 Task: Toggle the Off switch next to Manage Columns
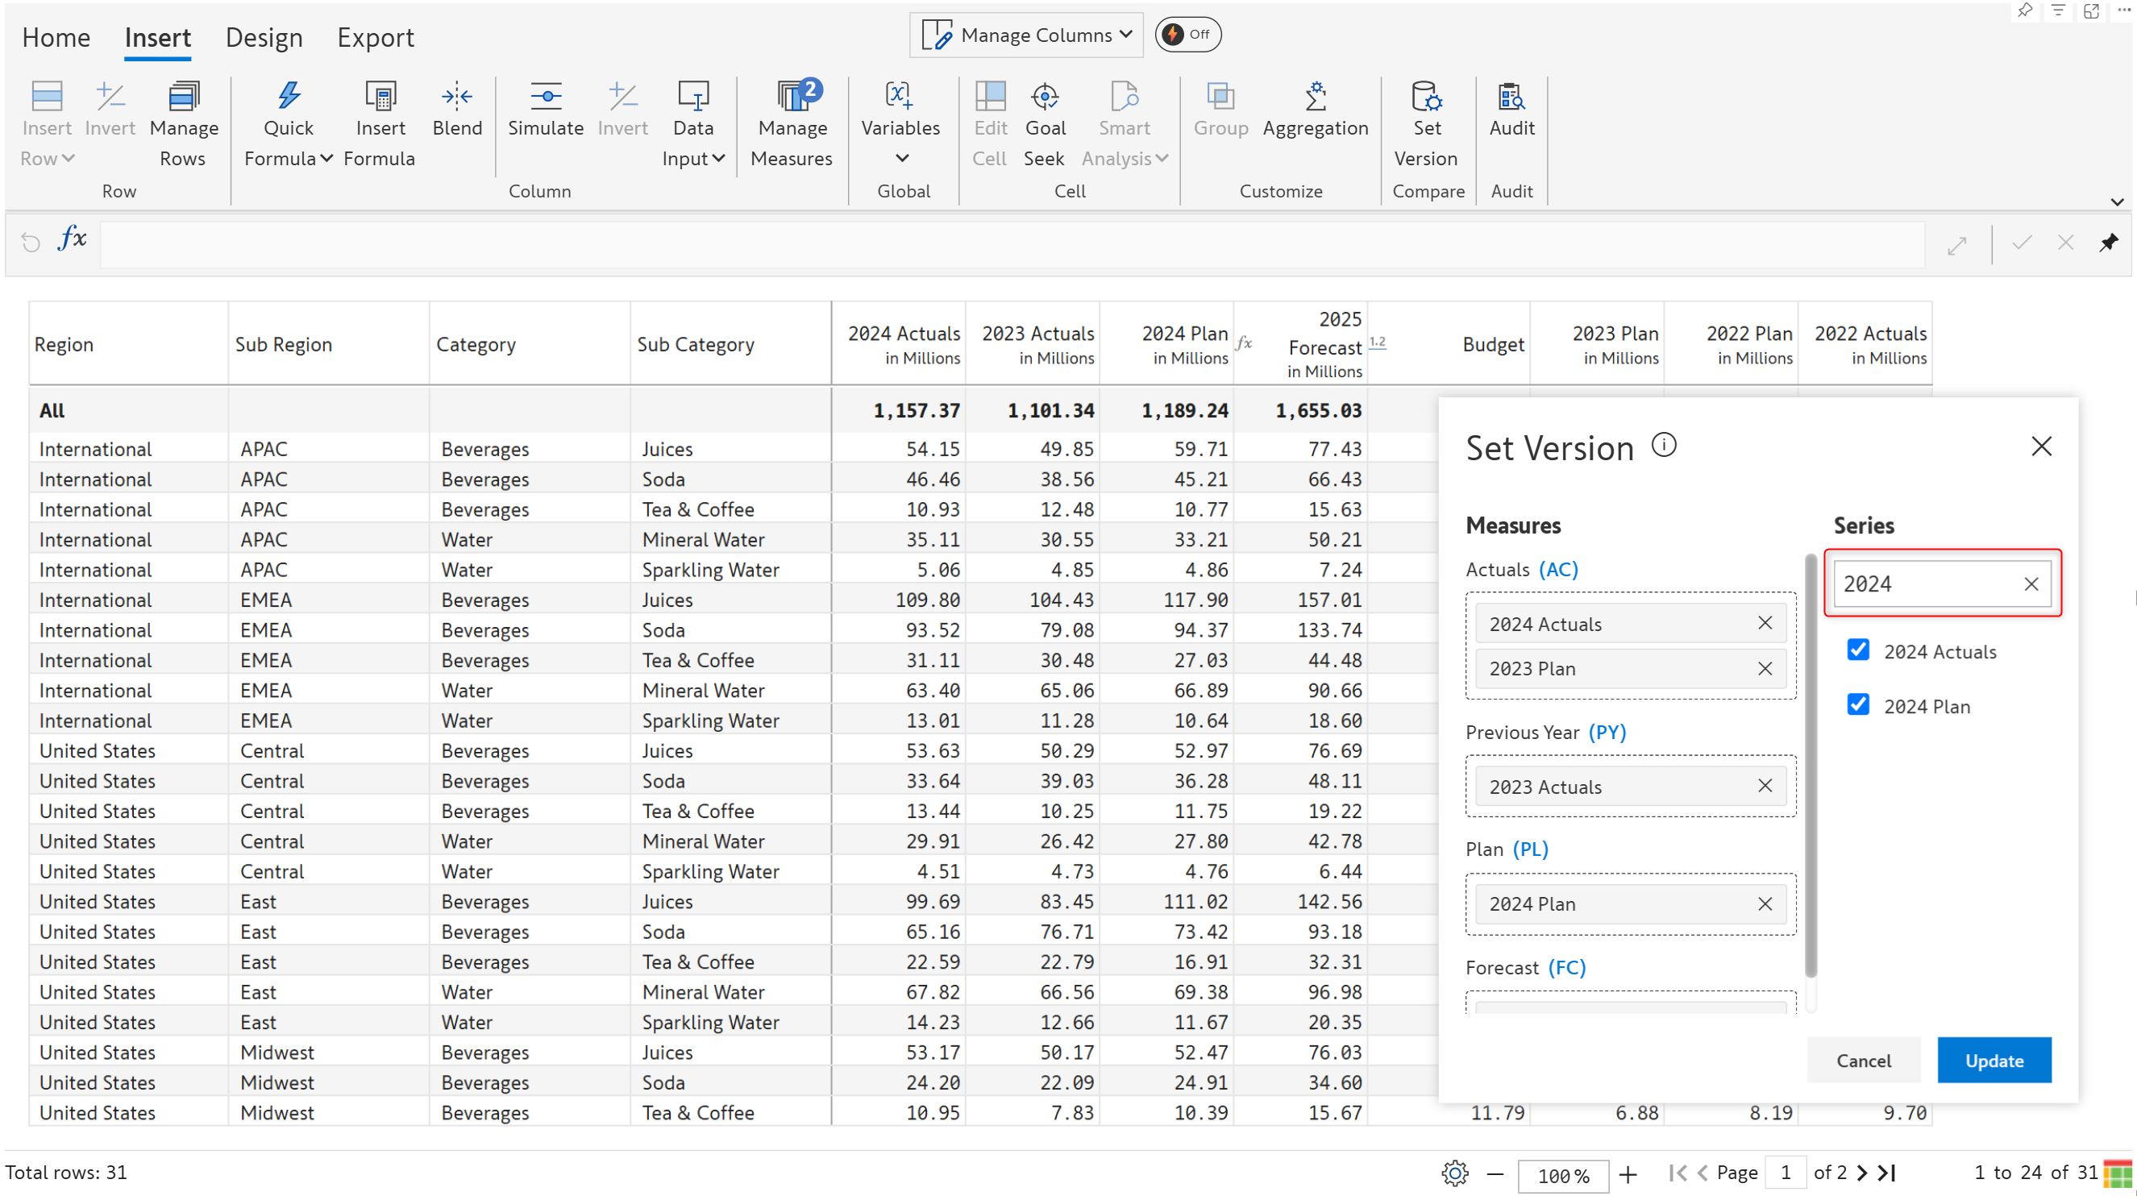tap(1187, 35)
